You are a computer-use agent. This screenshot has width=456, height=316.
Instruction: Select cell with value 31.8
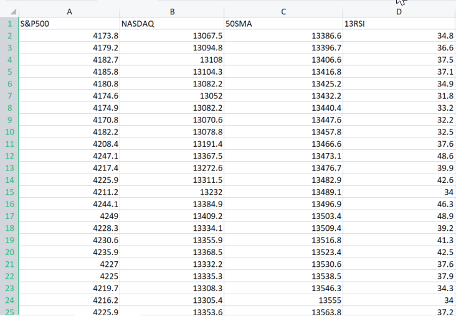pos(399,96)
